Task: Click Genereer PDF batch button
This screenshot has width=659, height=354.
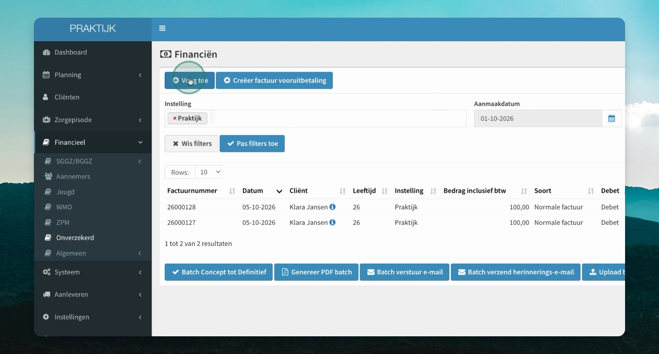Action: tap(316, 272)
